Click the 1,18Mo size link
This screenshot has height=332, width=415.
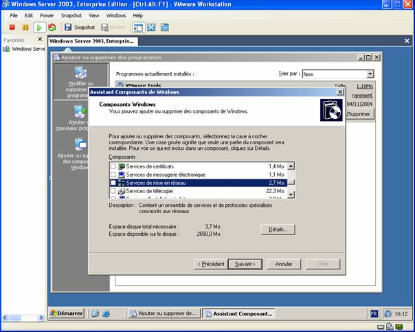coord(364,87)
